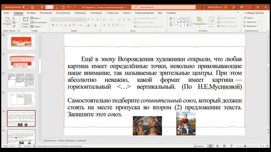Click the Save icon in title bar

pos(32,7)
